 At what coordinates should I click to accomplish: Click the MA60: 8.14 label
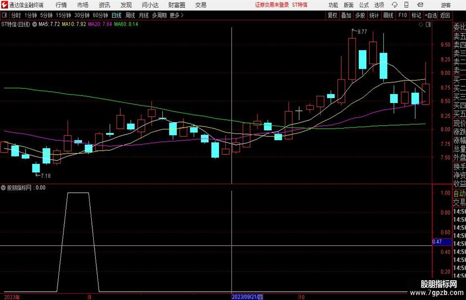point(126,24)
